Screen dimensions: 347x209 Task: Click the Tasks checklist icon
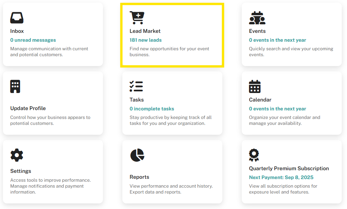pyautogui.click(x=136, y=86)
